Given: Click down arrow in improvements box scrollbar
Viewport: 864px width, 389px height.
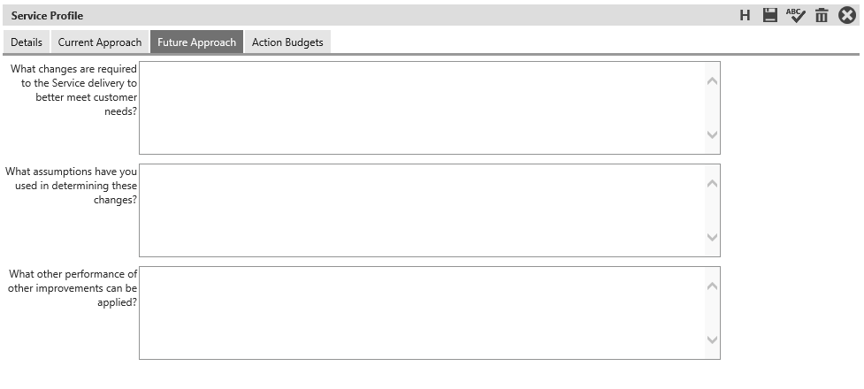Looking at the screenshot, I should (712, 339).
